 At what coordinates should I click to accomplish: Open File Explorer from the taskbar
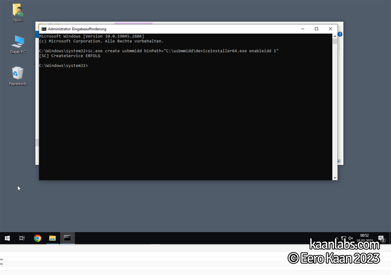click(53, 238)
